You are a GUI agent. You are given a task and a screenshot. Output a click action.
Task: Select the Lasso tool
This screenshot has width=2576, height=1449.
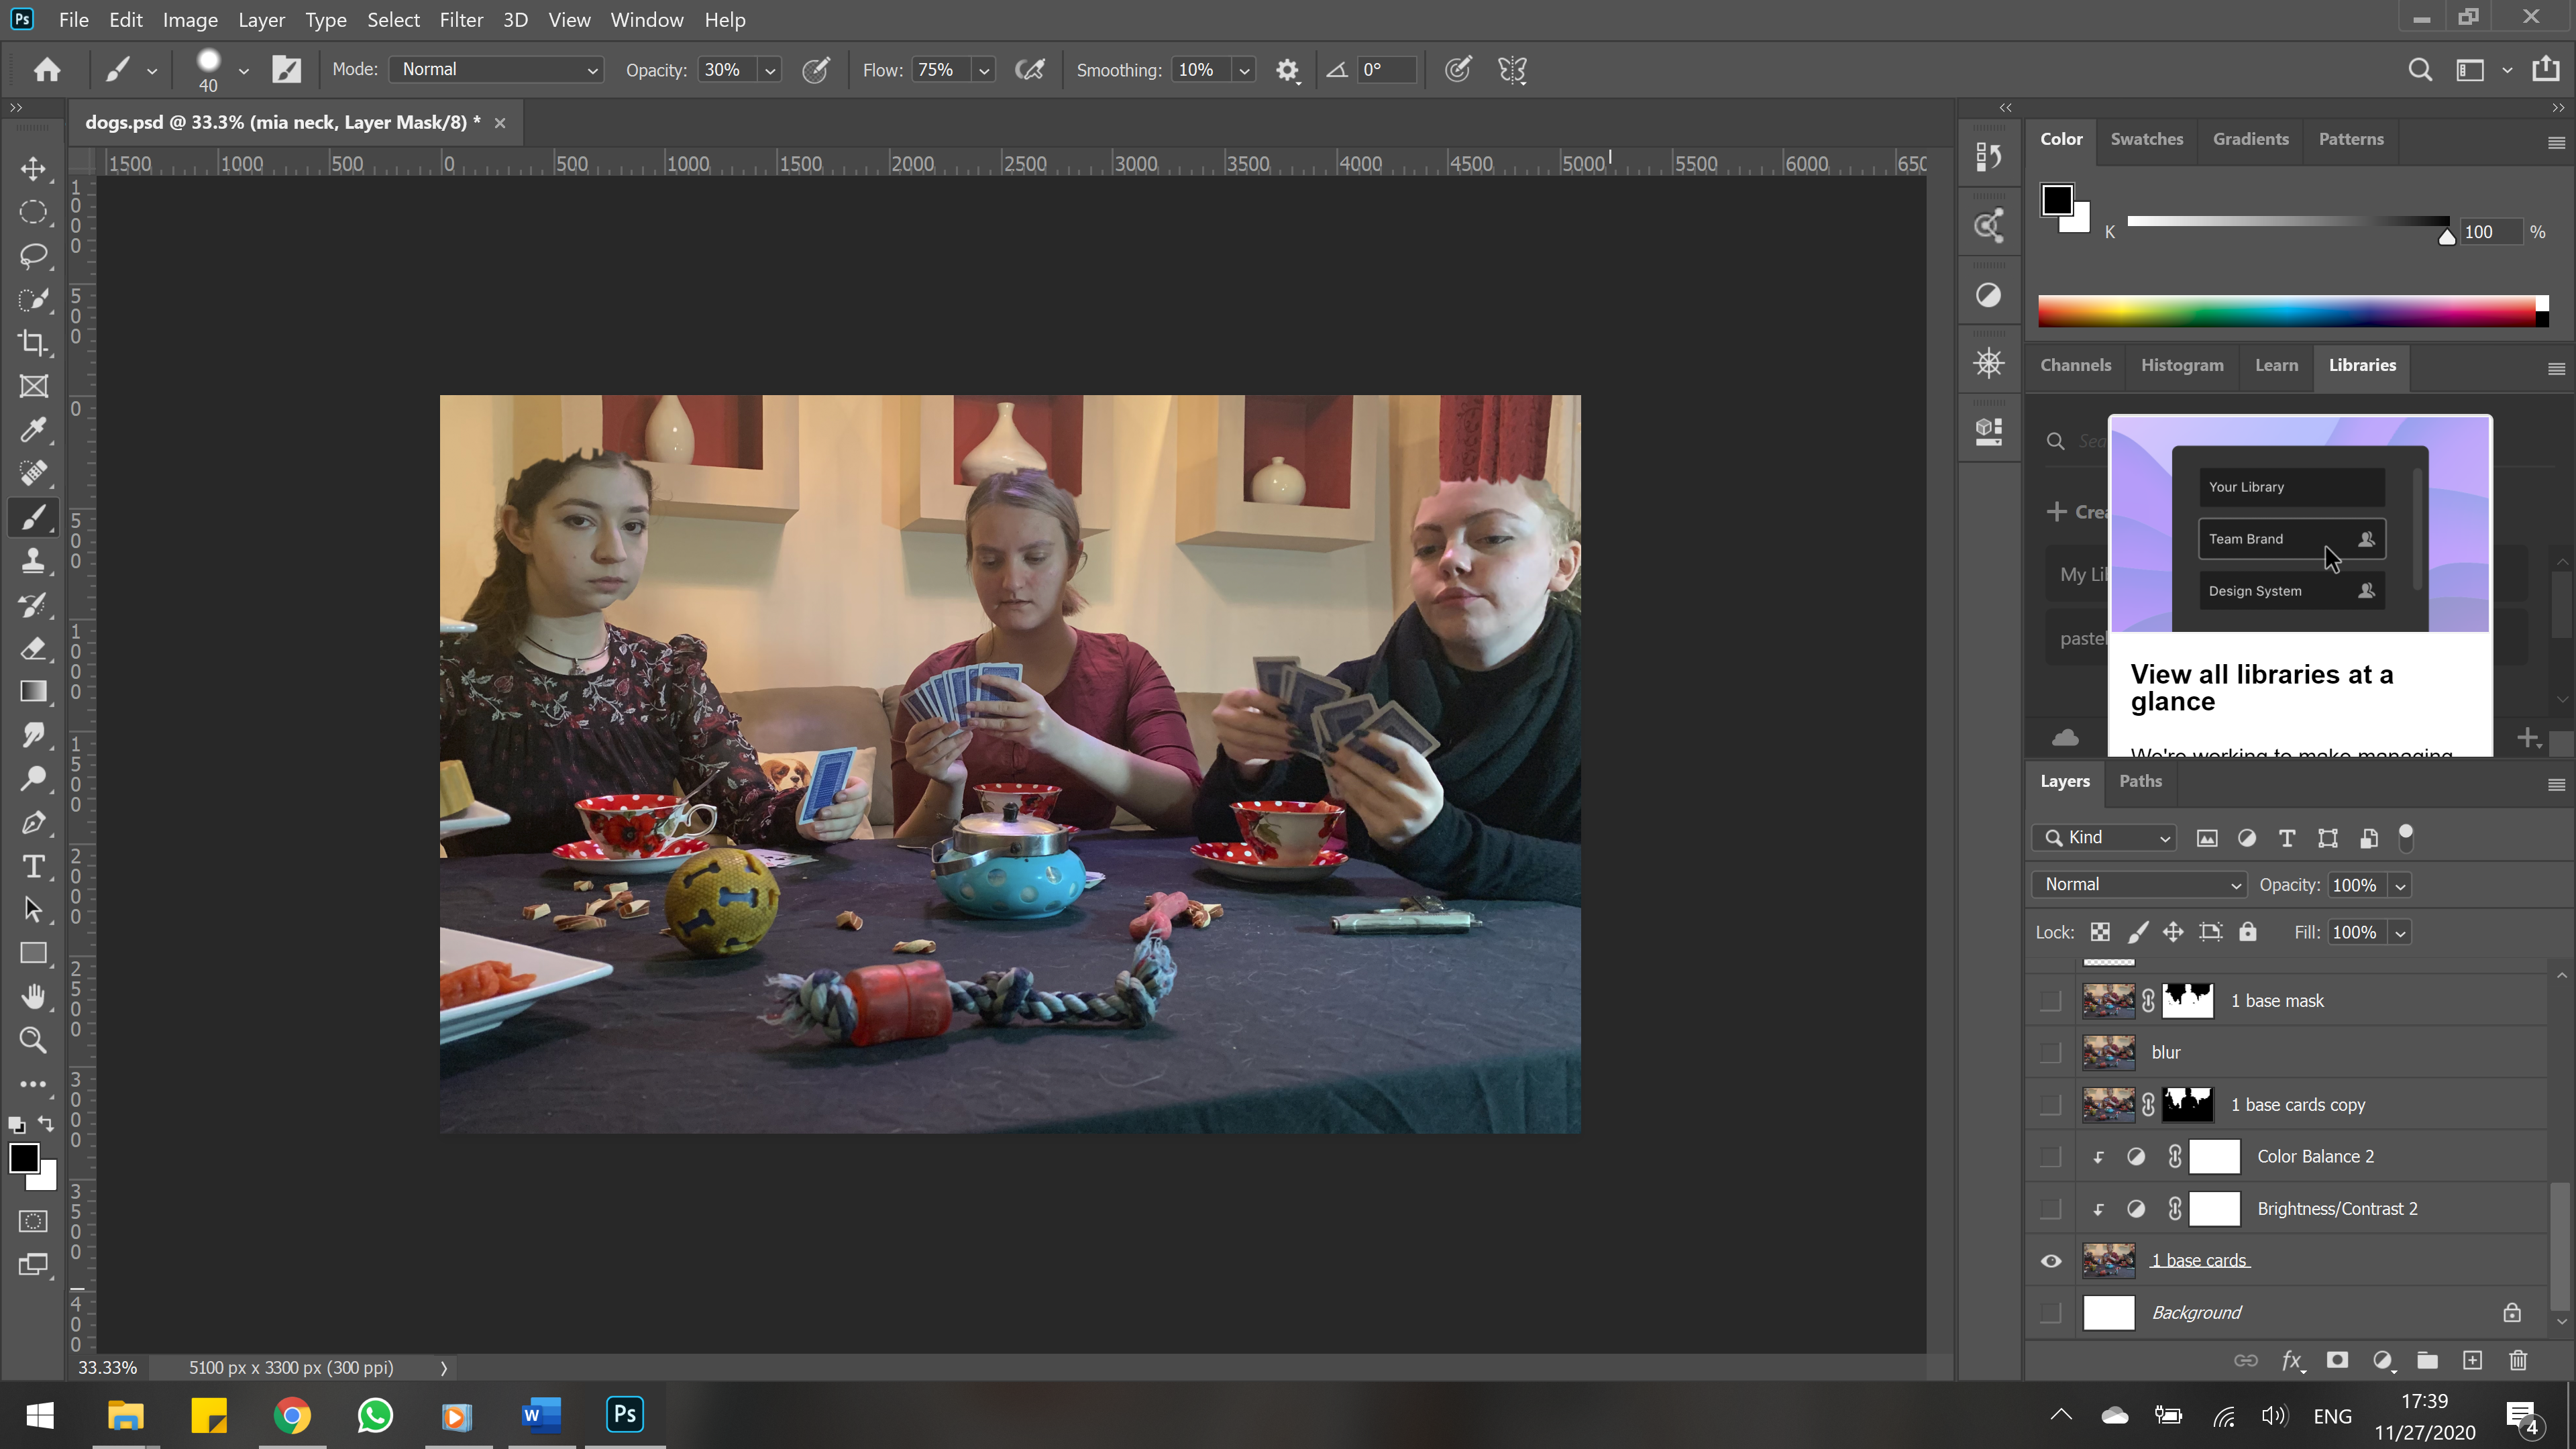coord(33,256)
